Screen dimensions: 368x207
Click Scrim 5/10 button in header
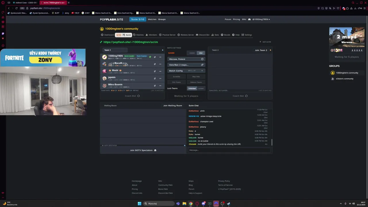point(138,19)
